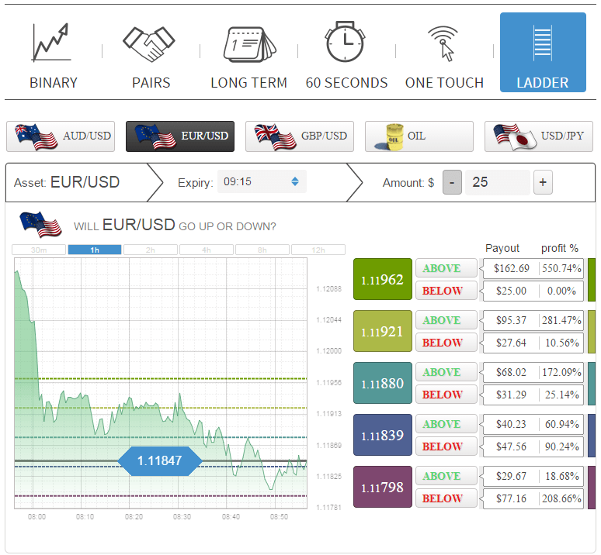Select the Pairs handshake icon
Viewport: 601px width, 555px height.
[149, 44]
